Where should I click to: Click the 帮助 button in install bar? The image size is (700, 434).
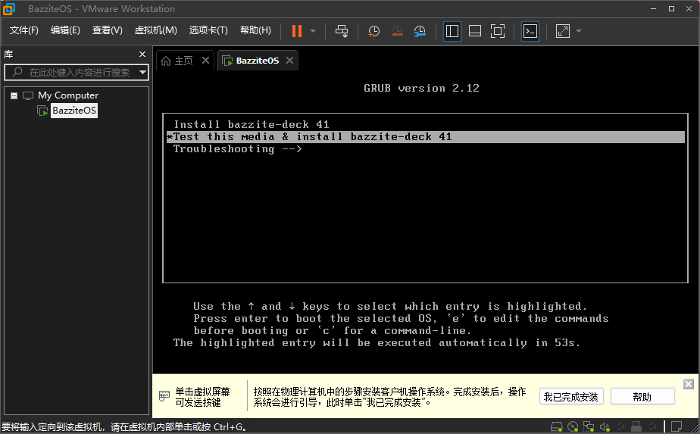[x=642, y=396]
